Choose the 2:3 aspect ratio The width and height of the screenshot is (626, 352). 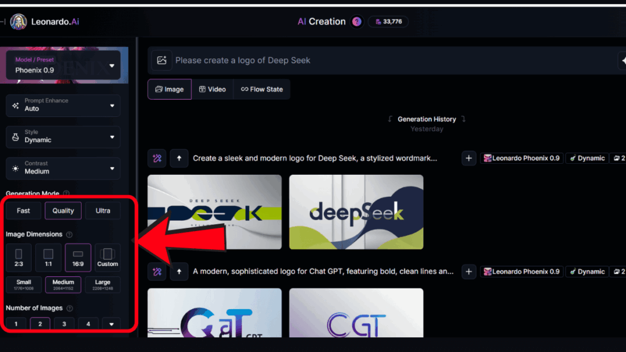[19, 257]
